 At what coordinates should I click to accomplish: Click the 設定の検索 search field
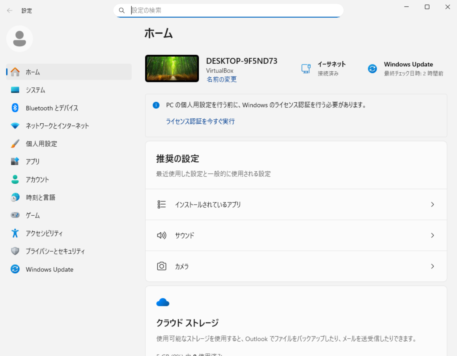233,10
